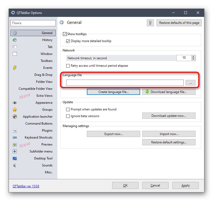Click the Groups star icon
The image size is (213, 201).
[x=15, y=110]
